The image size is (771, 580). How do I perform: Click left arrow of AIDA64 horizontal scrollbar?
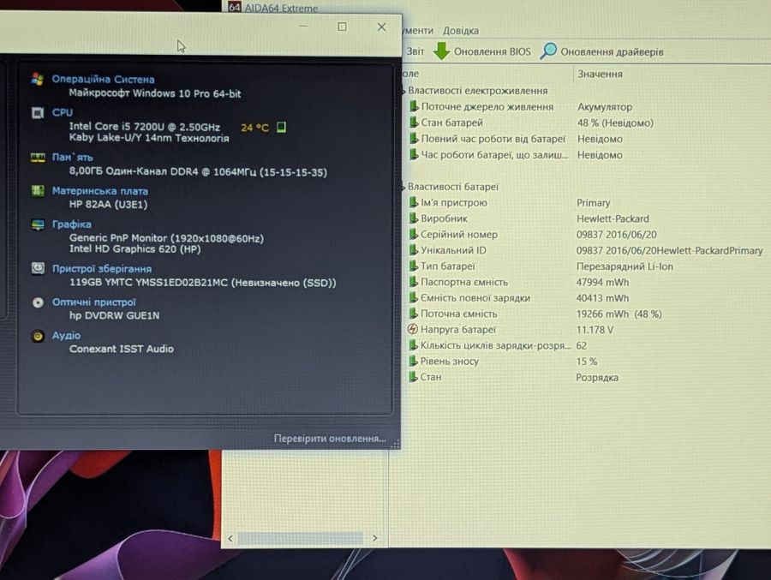pyautogui.click(x=230, y=538)
